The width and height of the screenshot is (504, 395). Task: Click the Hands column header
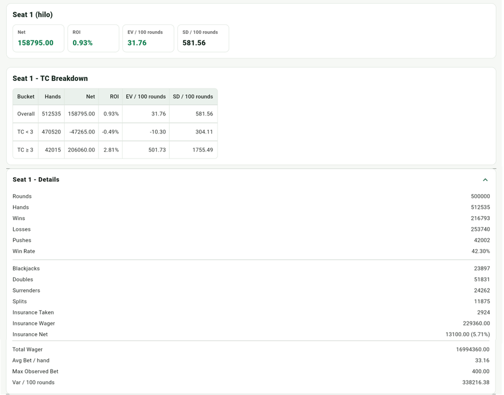(x=52, y=97)
